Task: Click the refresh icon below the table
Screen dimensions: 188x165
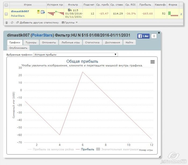Action: pyautogui.click(x=12, y=23)
